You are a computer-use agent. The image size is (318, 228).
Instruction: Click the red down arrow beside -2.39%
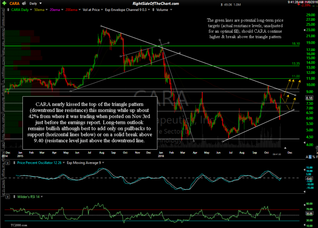click(299, 4)
